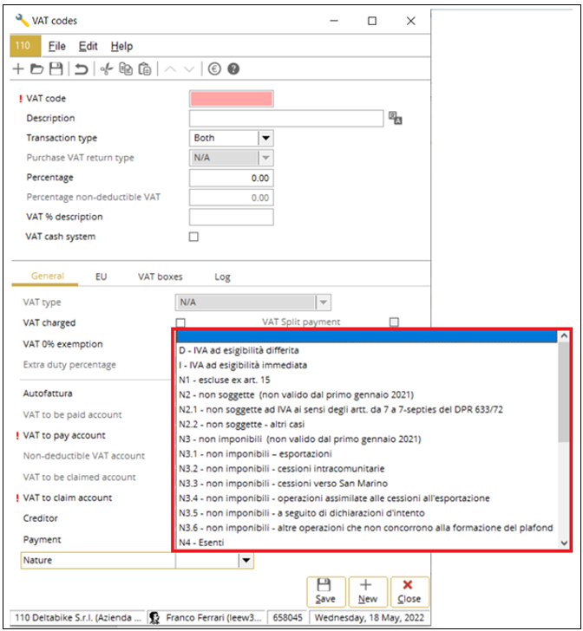
Task: Click the Save diskette toolbar icon
Action: point(56,69)
